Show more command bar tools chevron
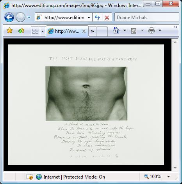The image size is (182, 184). 176,27
